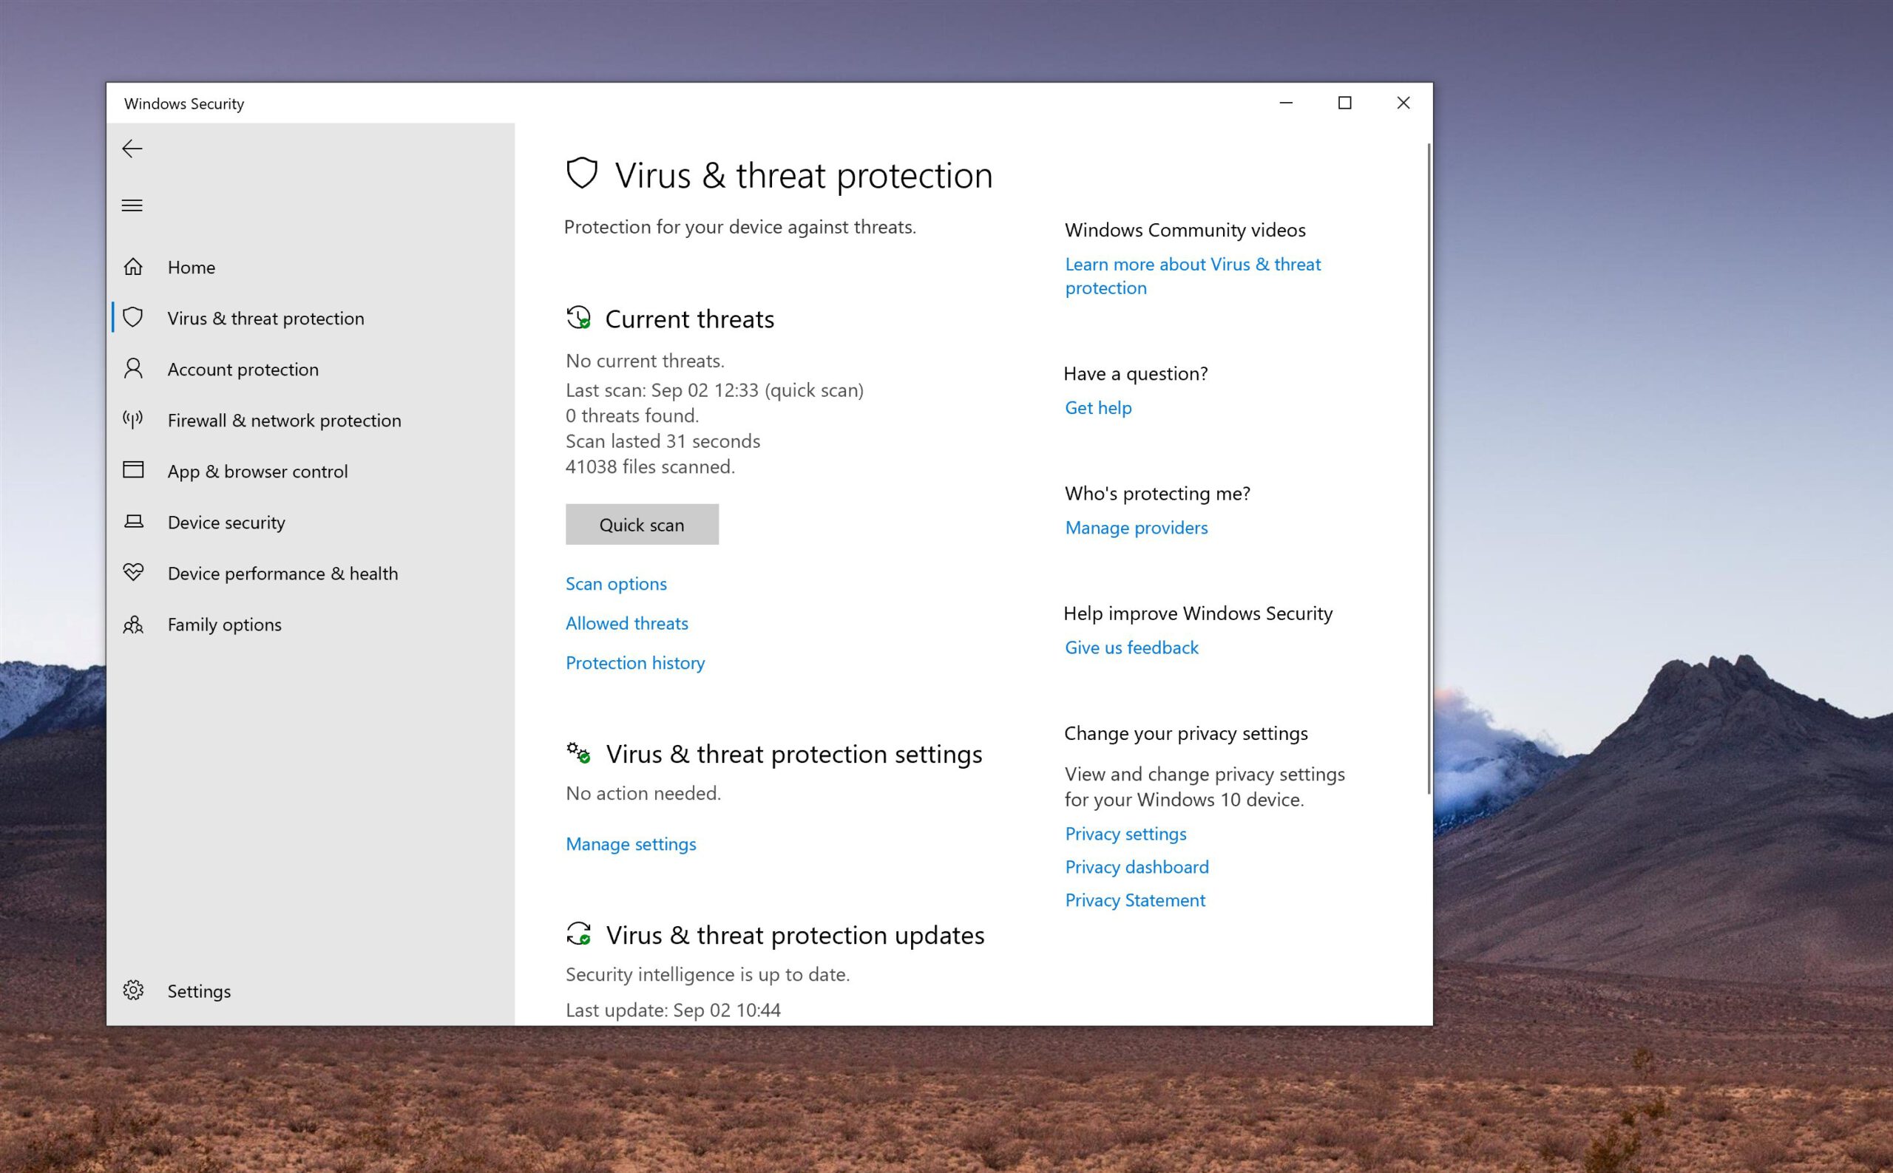The height and width of the screenshot is (1173, 1893).
Task: Toggle the hamburger navigation menu
Action: [x=132, y=205]
